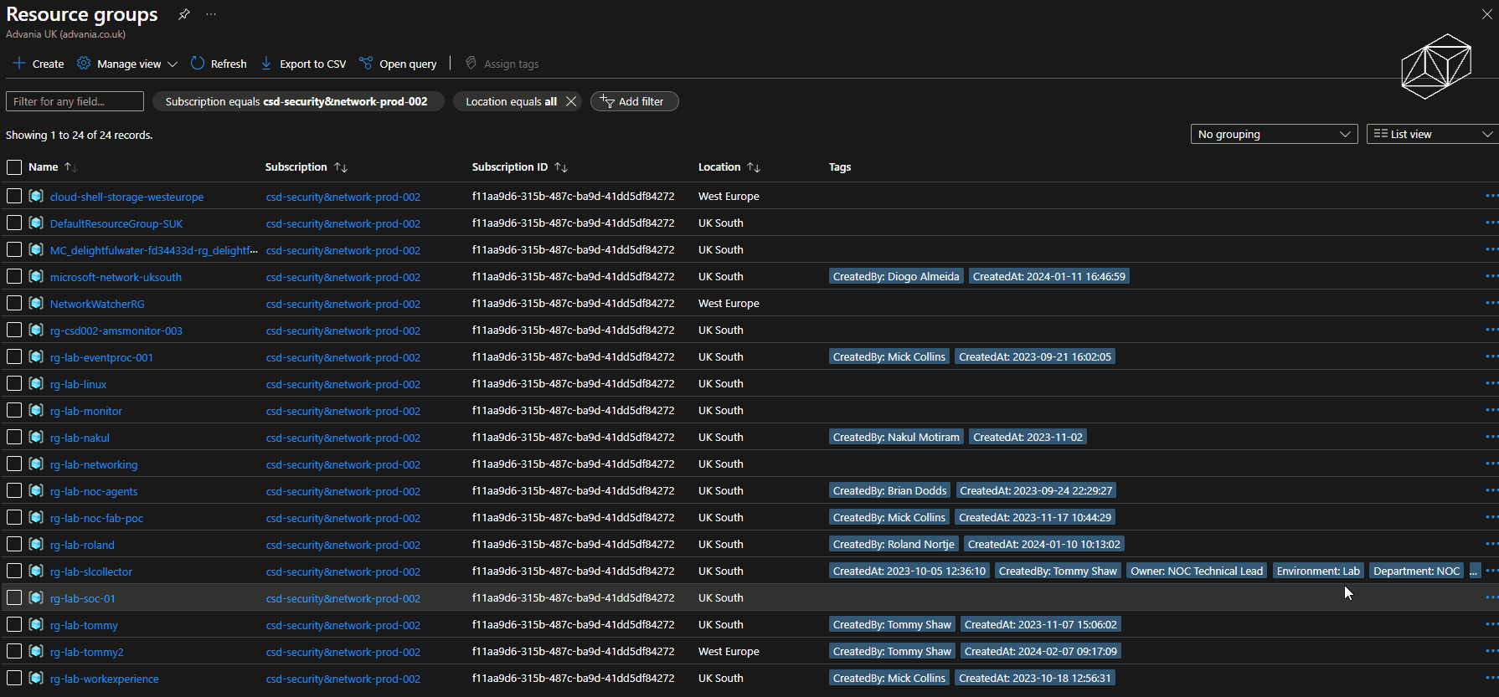This screenshot has width=1499, height=697.
Task: Expand the No grouping dropdown
Action: (1274, 134)
